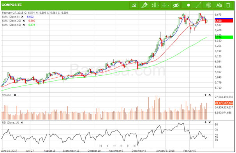Click the 6,675 price axis label
Image resolution: width=236 pixels, height=153 pixels.
pos(218,14)
